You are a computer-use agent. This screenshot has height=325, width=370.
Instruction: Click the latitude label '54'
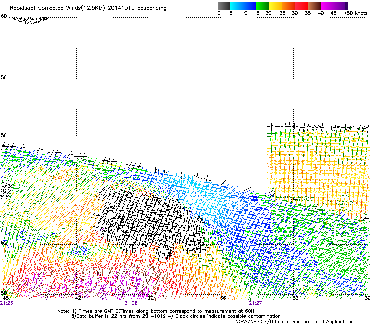pos(4,190)
